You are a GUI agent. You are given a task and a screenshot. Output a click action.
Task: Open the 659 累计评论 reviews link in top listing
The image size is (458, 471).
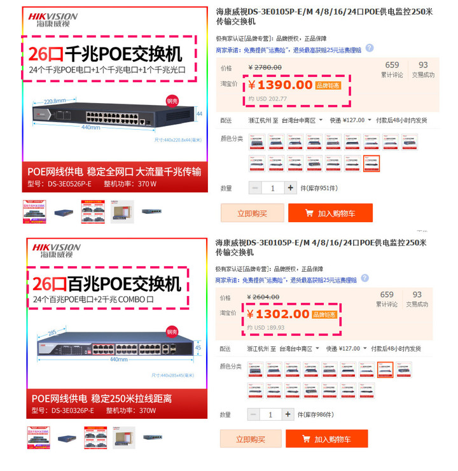click(x=392, y=69)
